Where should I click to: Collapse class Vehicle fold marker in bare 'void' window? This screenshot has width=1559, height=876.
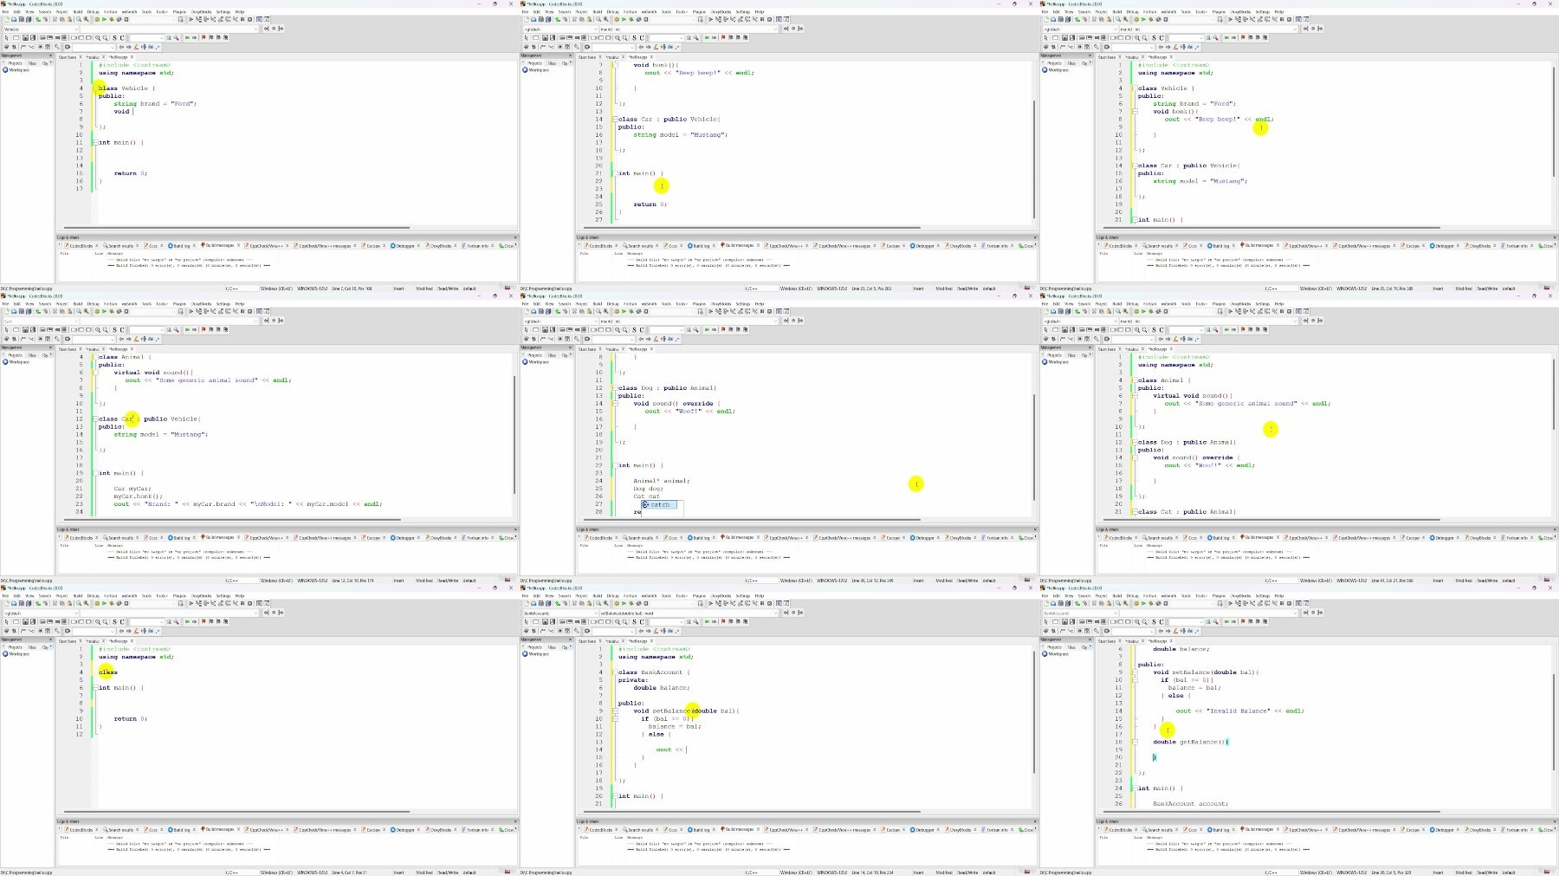(x=95, y=88)
